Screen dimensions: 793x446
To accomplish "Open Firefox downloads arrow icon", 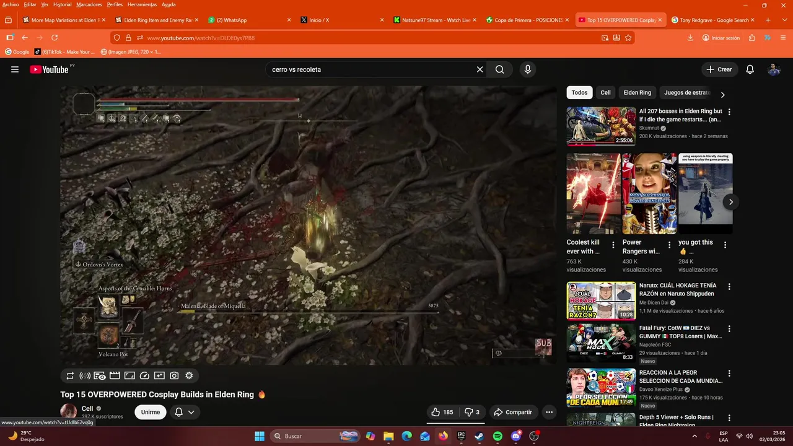I will pyautogui.click(x=690, y=38).
